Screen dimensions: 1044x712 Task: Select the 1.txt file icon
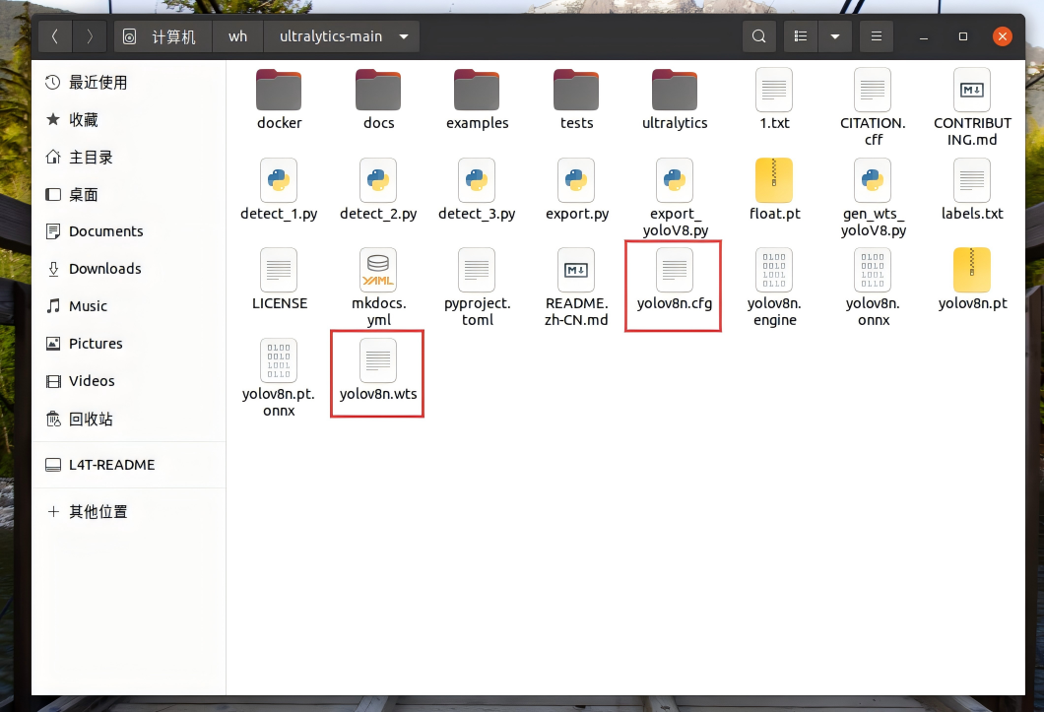774,90
